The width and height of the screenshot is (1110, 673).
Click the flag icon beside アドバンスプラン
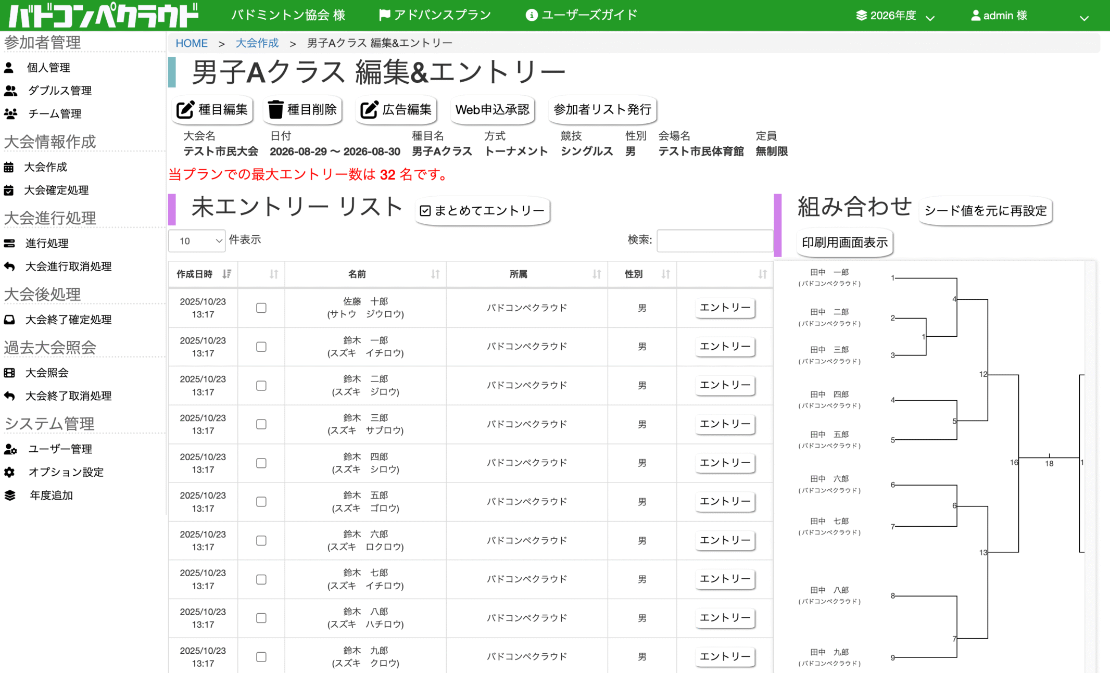pos(385,15)
